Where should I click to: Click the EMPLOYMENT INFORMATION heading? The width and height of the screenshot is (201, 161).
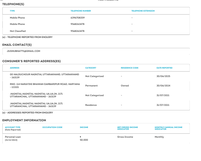(24, 120)
